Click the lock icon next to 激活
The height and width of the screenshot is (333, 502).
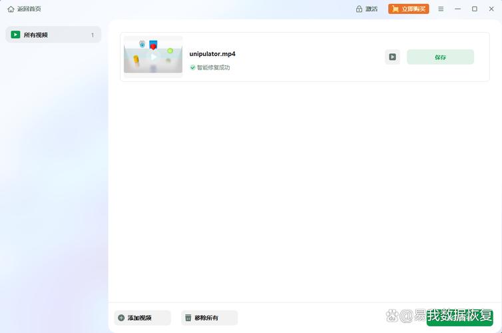tap(360, 9)
